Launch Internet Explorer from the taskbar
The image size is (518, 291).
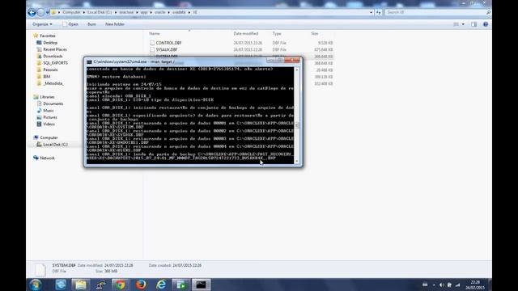pyautogui.click(x=161, y=285)
